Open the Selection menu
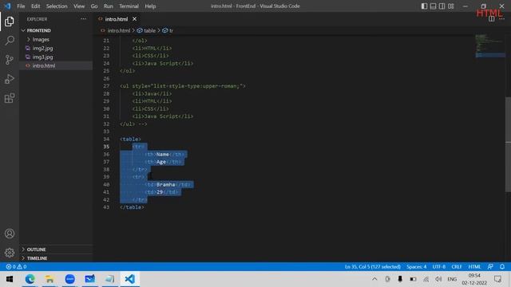The width and height of the screenshot is (511, 287). (x=57, y=6)
